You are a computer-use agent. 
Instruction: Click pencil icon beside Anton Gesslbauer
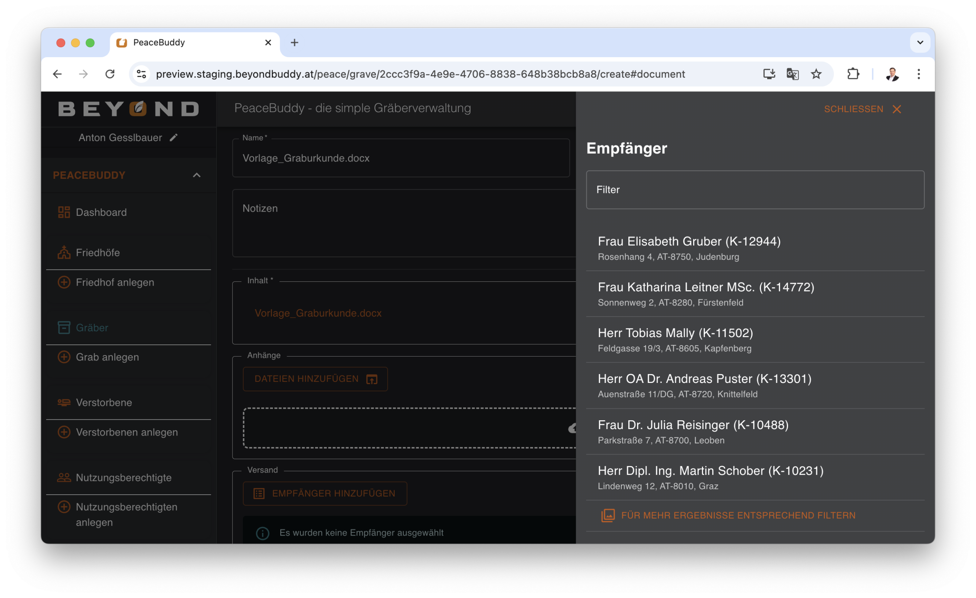[173, 138]
